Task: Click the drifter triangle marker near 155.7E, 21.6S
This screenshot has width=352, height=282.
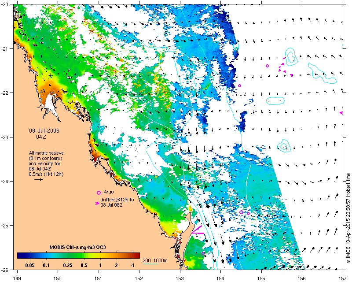Action: (x=292, y=75)
